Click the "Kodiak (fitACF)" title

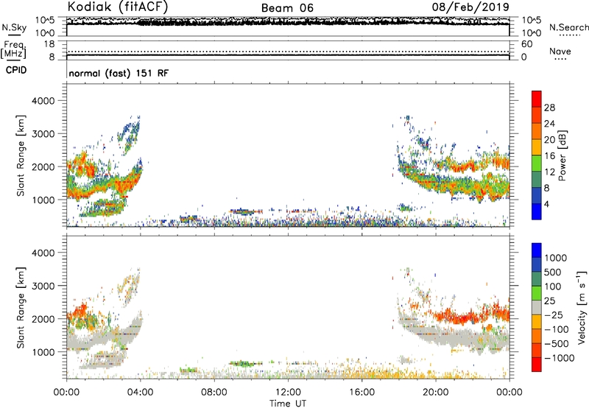tap(118, 7)
